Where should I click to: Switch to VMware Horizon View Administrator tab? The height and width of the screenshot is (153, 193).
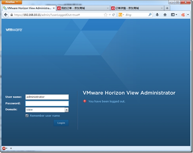pos(29,8)
